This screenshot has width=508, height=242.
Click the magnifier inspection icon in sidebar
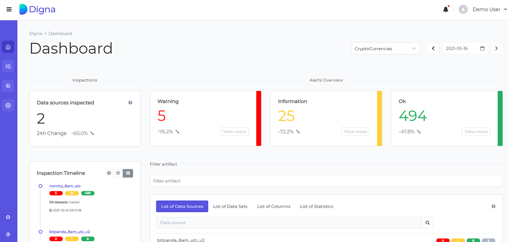coord(8,86)
